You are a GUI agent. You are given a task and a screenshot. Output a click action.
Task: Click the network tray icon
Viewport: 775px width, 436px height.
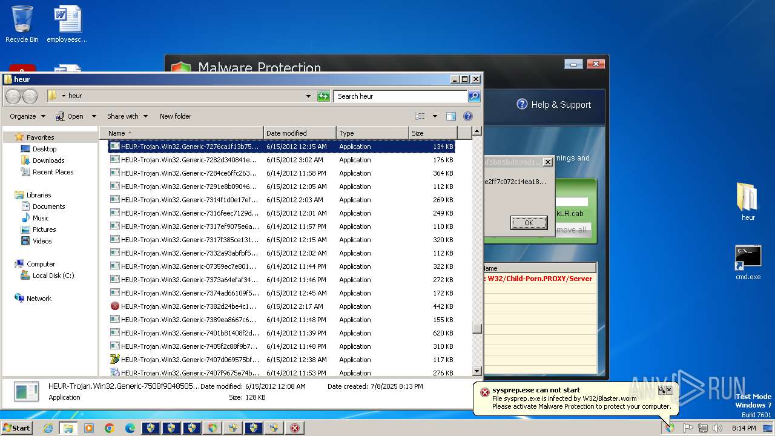(703, 428)
